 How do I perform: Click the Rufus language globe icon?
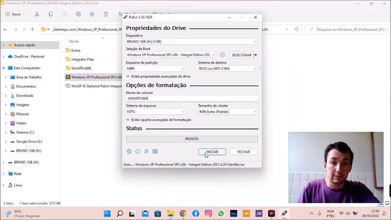point(129,152)
